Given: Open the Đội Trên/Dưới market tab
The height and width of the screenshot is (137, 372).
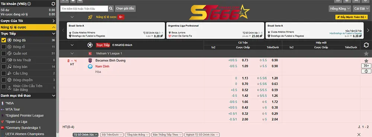Looking at the screenshot, I should (112, 135).
